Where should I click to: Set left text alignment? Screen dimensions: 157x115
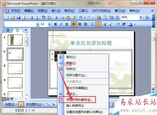pyautogui.click(x=74, y=24)
